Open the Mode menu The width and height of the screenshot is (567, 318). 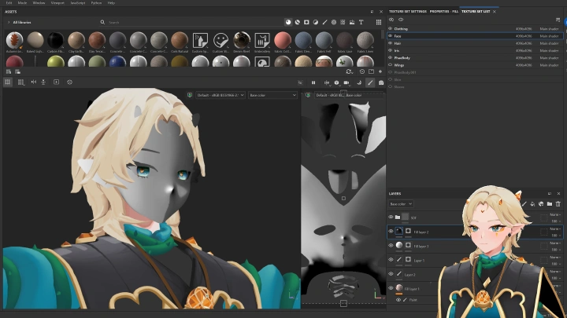22,2
